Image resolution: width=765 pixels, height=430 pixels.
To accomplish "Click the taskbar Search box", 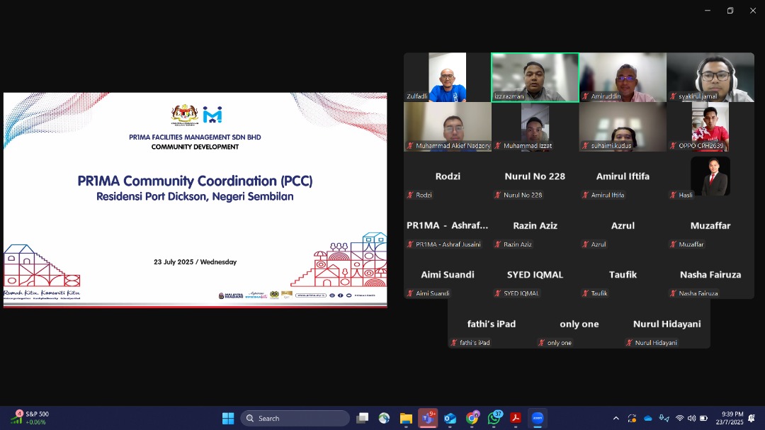I will click(x=295, y=418).
